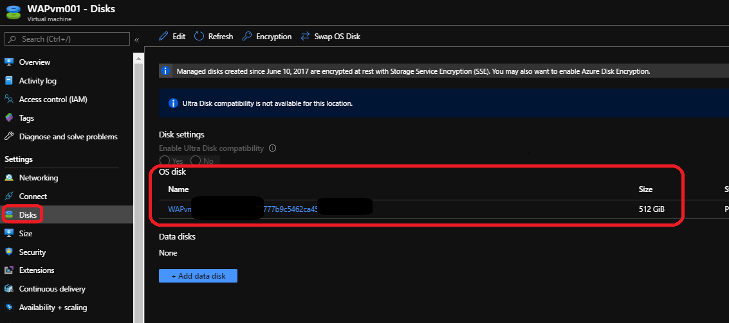Viewport: 729px width, 323px height.
Task: Click info icon in Managed disks banner
Action: tap(165, 71)
